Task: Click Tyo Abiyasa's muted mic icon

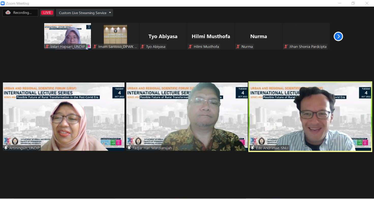Action: tap(143, 47)
